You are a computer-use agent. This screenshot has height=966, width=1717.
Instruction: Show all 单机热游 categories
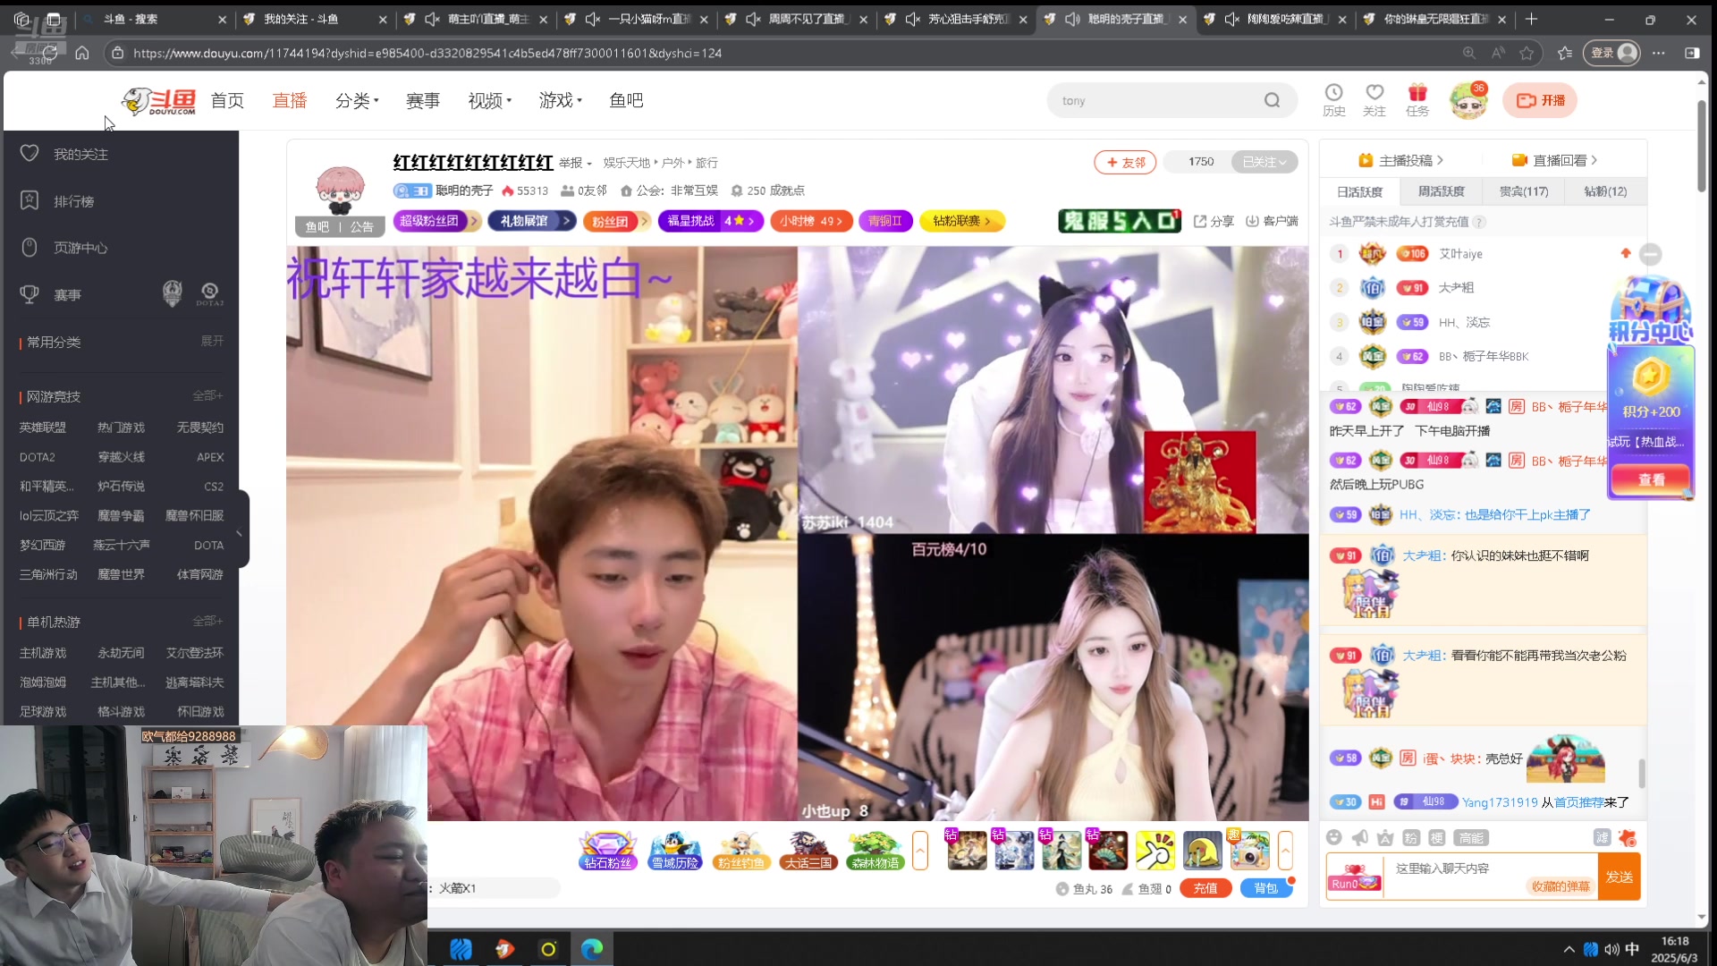(x=207, y=621)
